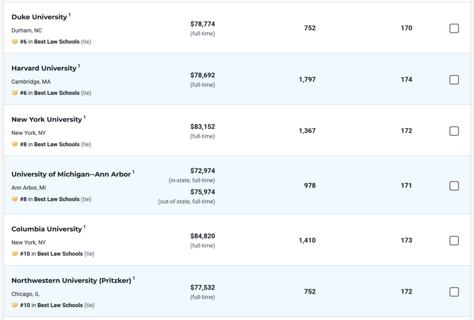Tick the New York University checkbox
474x320 pixels.
(x=454, y=131)
